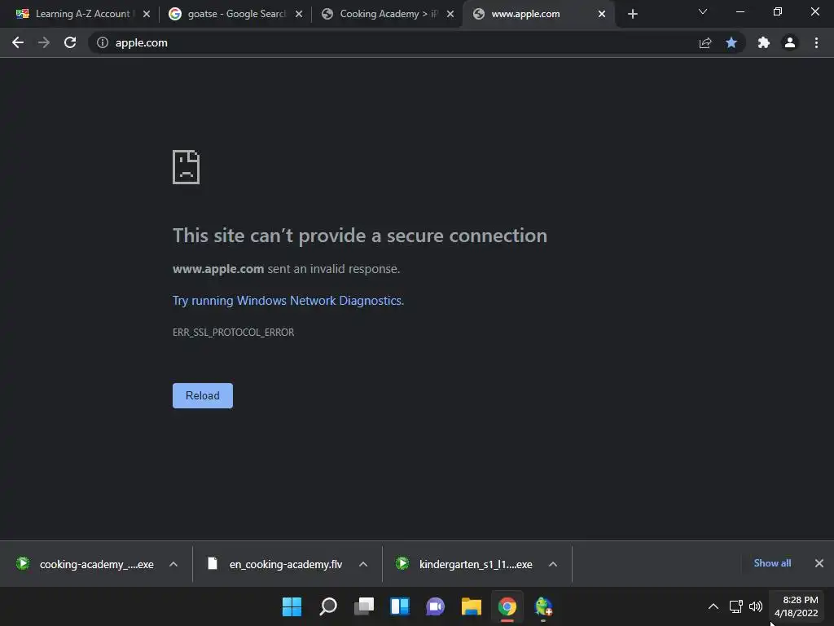This screenshot has width=834, height=626.
Task: Open the Chrome profile icon
Action: pyautogui.click(x=790, y=42)
